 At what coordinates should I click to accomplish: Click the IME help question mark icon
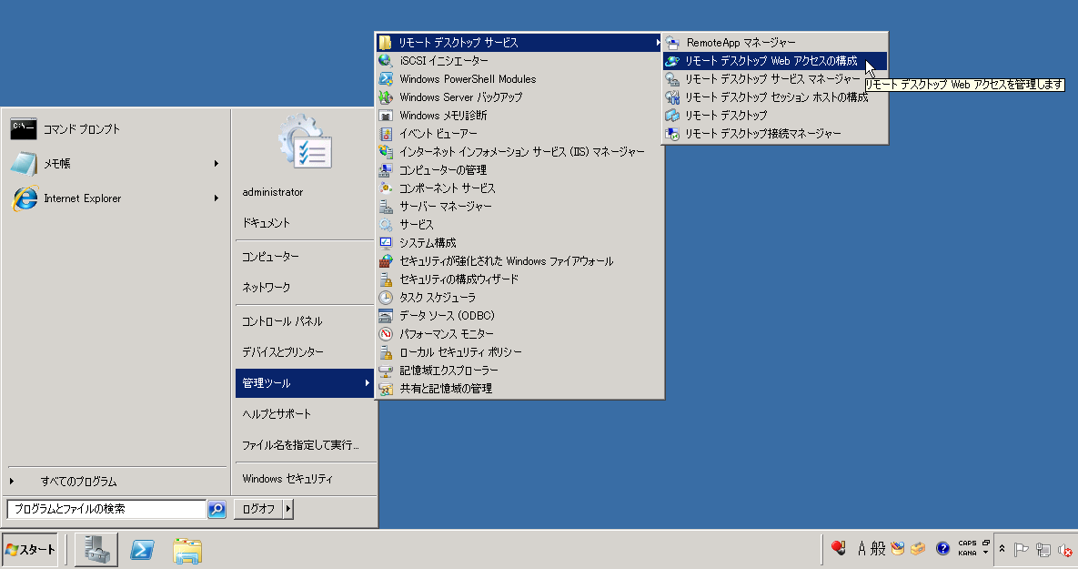pos(942,548)
